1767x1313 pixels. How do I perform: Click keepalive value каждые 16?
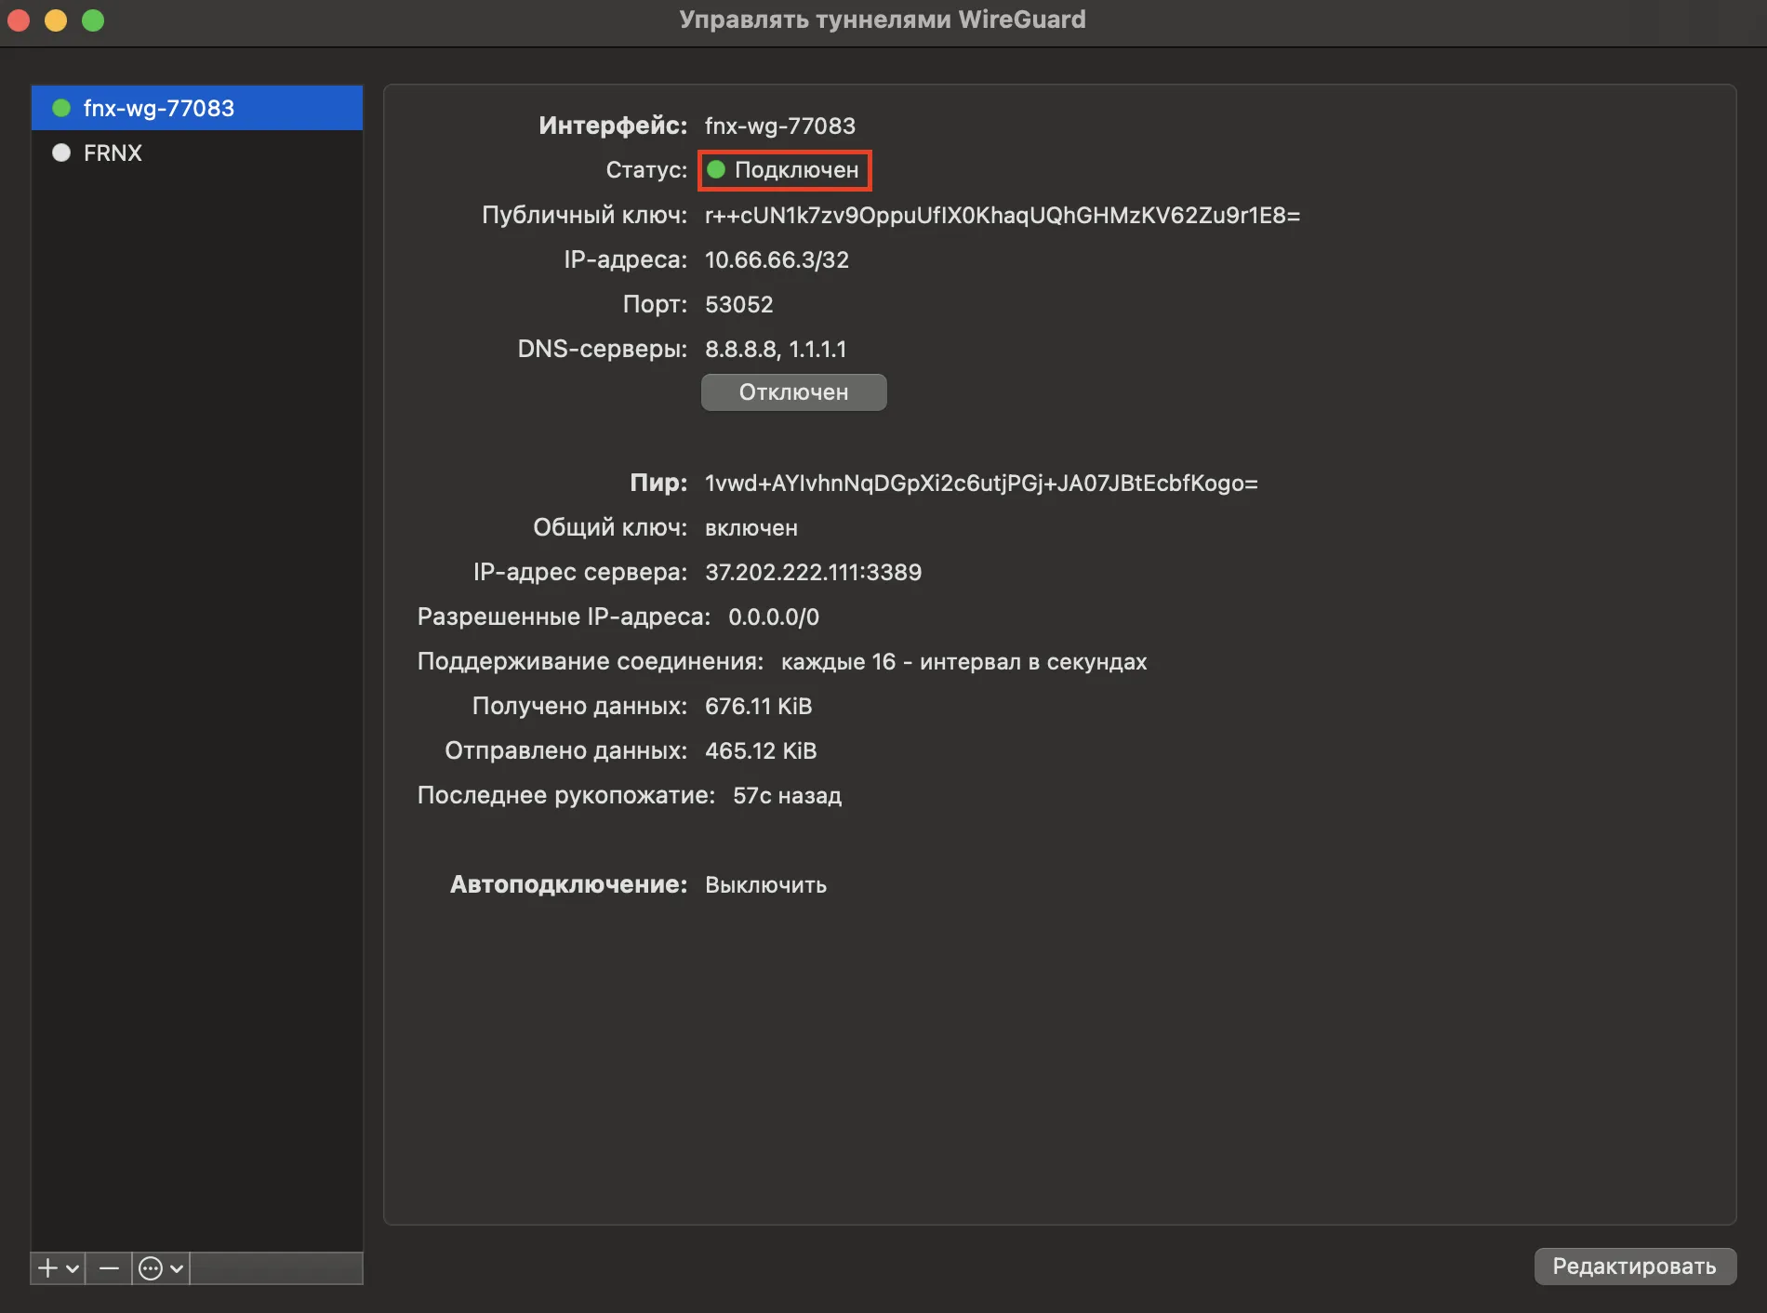[963, 661]
